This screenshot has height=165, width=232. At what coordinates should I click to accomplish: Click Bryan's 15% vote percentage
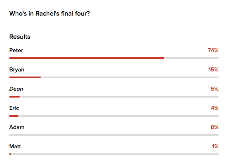point(213,69)
